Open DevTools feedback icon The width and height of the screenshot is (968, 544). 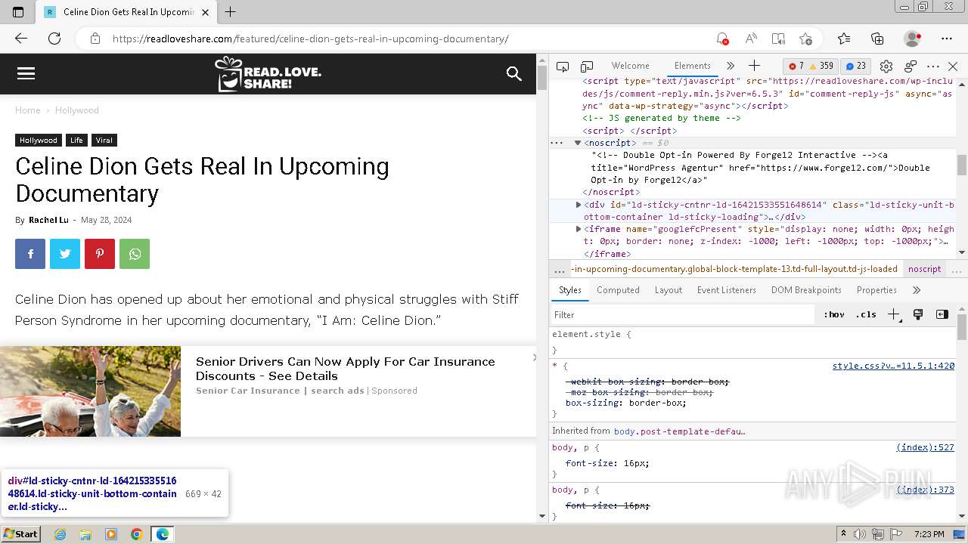(x=911, y=66)
